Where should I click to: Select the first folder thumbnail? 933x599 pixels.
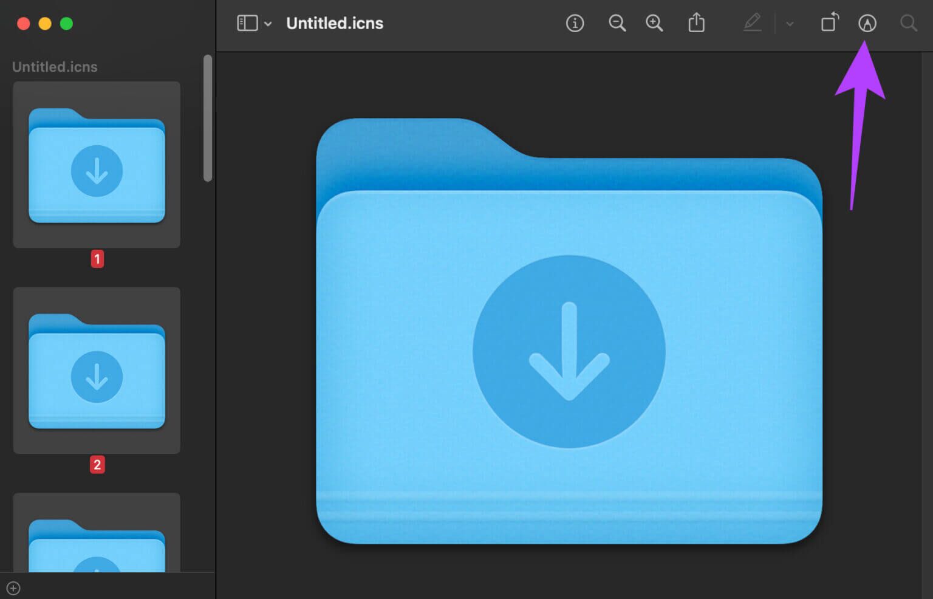tap(97, 165)
